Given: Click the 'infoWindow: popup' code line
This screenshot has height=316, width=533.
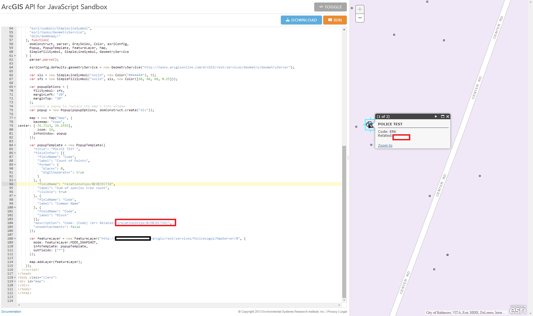Looking at the screenshot, I should (x=50, y=134).
